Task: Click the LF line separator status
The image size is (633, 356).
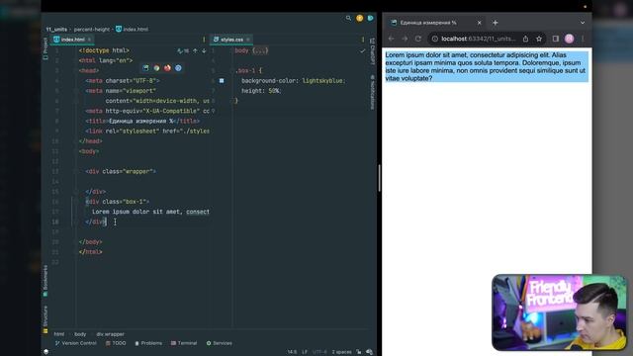Action: point(305,352)
